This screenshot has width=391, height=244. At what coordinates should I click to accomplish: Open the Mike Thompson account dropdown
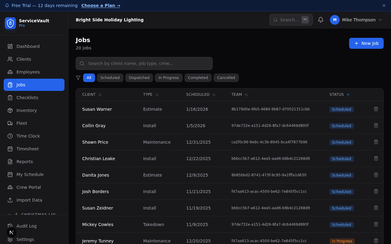click(x=356, y=20)
